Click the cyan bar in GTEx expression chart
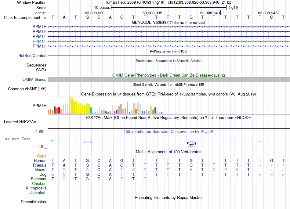The width and height of the screenshot is (290, 209). [x=91, y=110]
